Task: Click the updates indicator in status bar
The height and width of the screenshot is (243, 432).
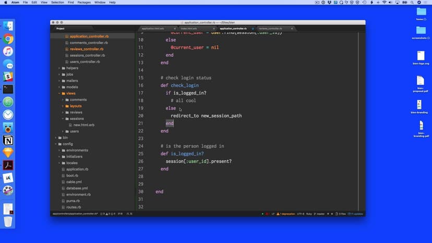Action: click(x=357, y=214)
